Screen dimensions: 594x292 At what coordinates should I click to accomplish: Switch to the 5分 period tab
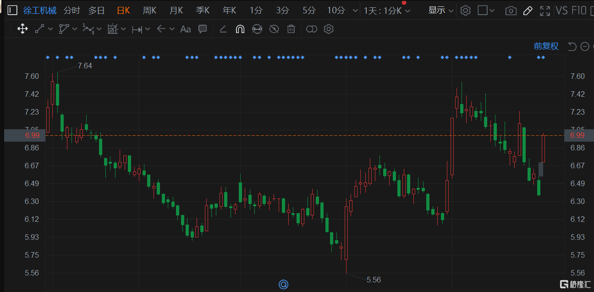coord(309,11)
